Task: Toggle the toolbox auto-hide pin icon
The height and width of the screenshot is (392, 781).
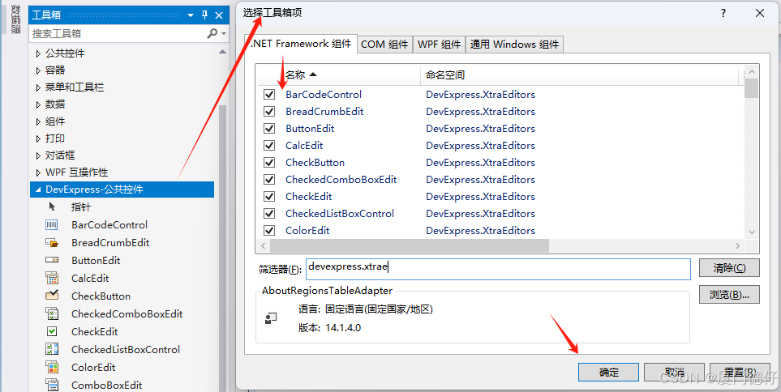Action: point(204,15)
